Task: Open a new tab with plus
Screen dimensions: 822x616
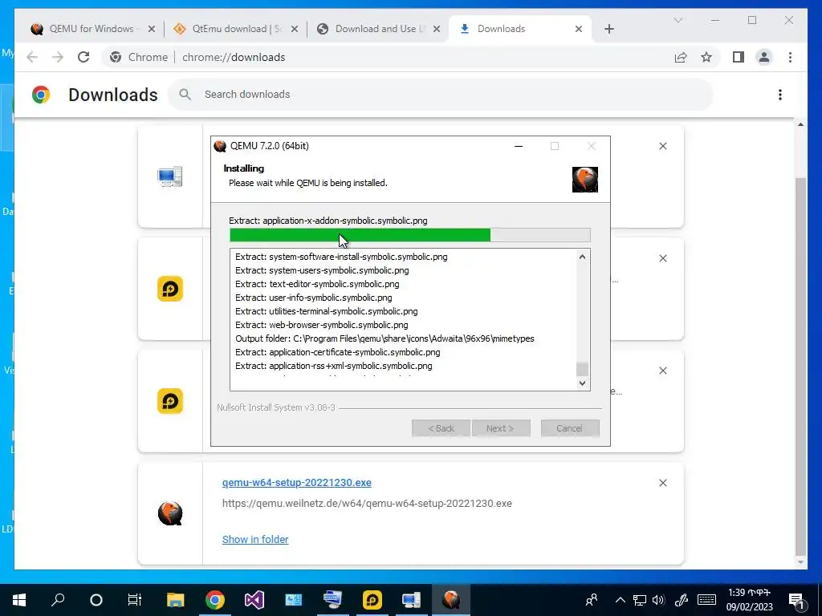Action: point(608,29)
